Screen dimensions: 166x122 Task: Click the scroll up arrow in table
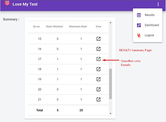tap(110, 23)
